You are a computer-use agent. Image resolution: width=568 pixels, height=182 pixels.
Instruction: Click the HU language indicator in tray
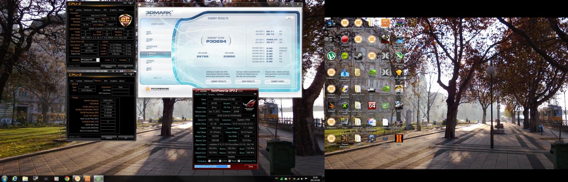[277, 178]
